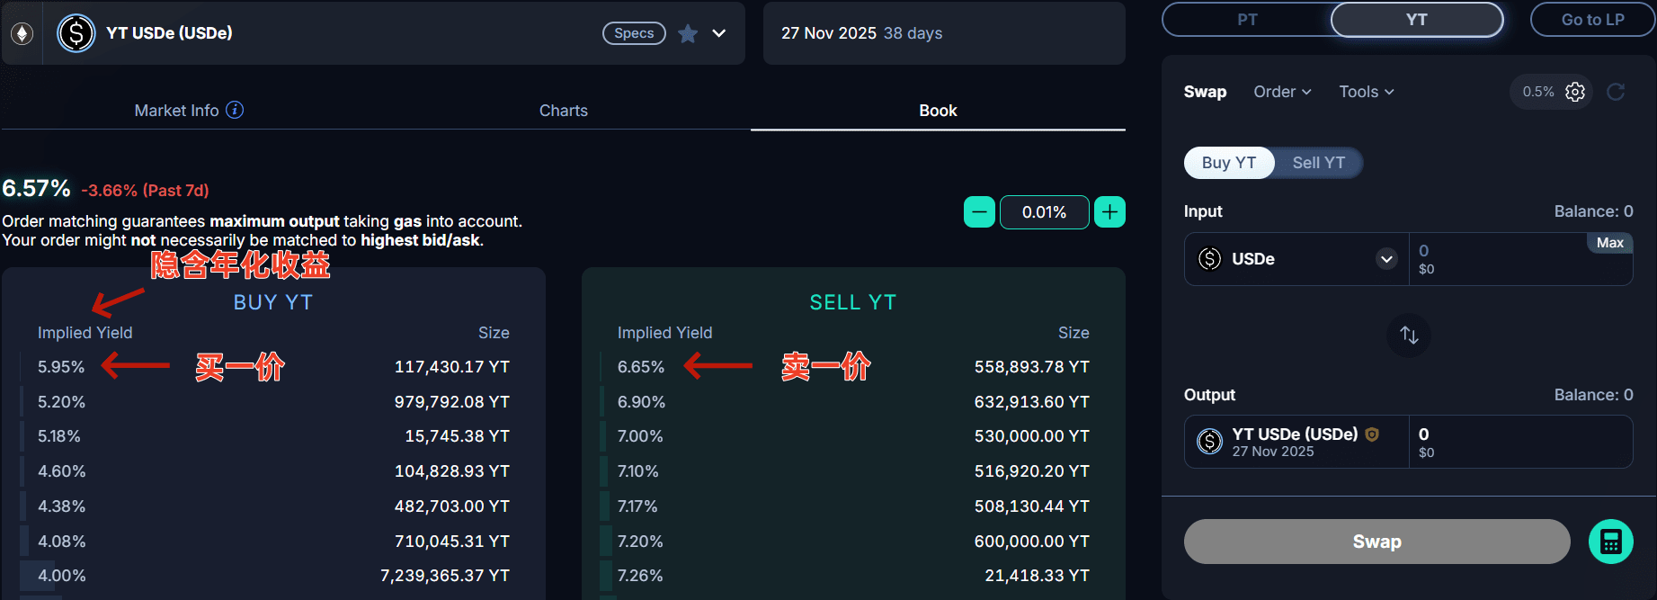Click the Ethereum network icon
This screenshot has height=600, width=1657.
[22, 33]
